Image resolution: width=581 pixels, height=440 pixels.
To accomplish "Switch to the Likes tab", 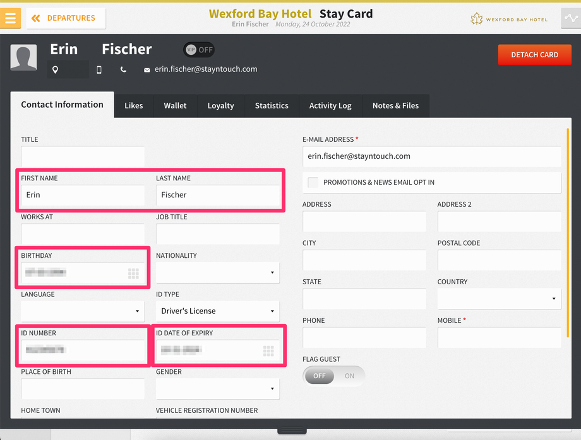I will pyautogui.click(x=133, y=106).
